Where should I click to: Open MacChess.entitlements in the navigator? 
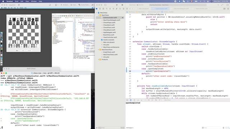click(x=111, y=47)
